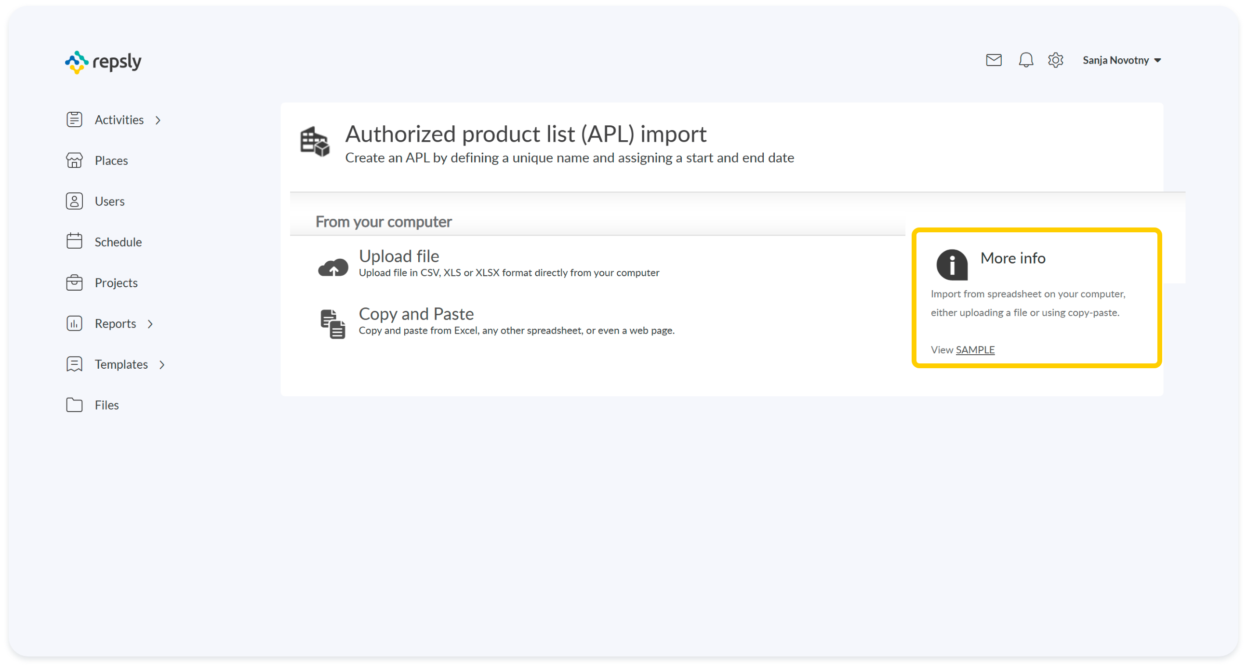Image resolution: width=1247 pixels, height=668 pixels.
Task: Go to Projects in the sidebar
Action: 116,283
